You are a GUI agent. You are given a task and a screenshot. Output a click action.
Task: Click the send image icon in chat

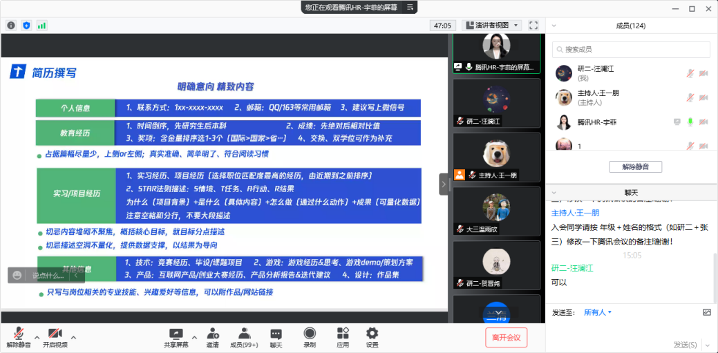(x=706, y=312)
